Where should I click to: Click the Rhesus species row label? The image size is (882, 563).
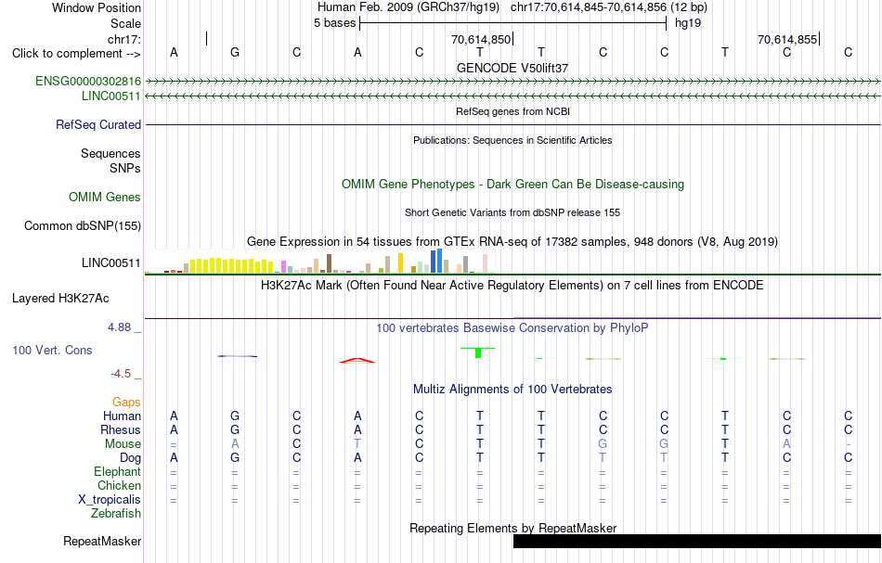pyautogui.click(x=121, y=430)
